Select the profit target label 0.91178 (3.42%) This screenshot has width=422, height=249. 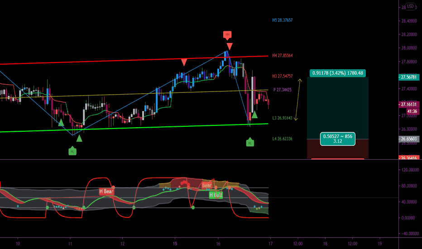point(337,73)
